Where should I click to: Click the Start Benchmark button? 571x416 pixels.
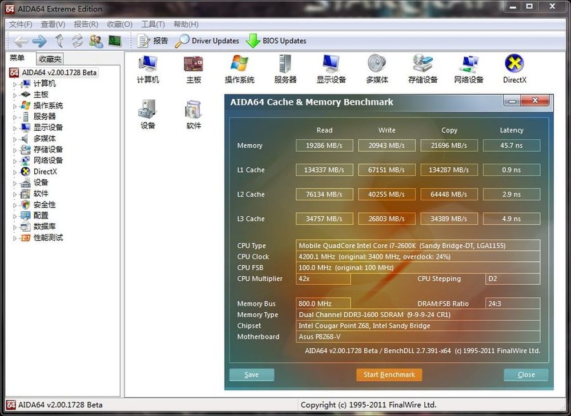click(x=389, y=374)
